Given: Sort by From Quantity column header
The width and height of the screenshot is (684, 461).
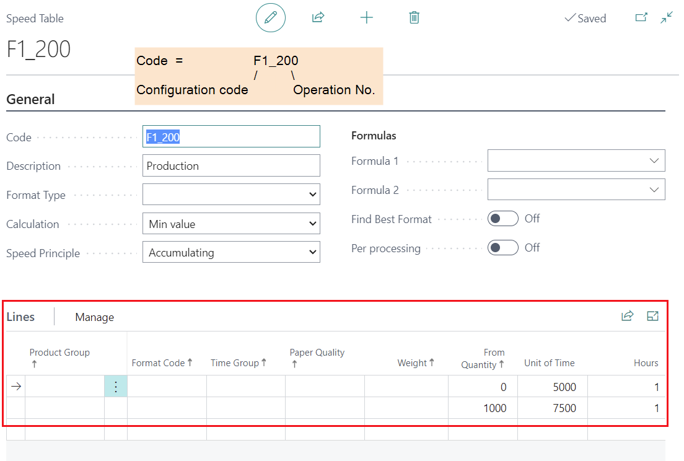Looking at the screenshot, I should 483,359.
